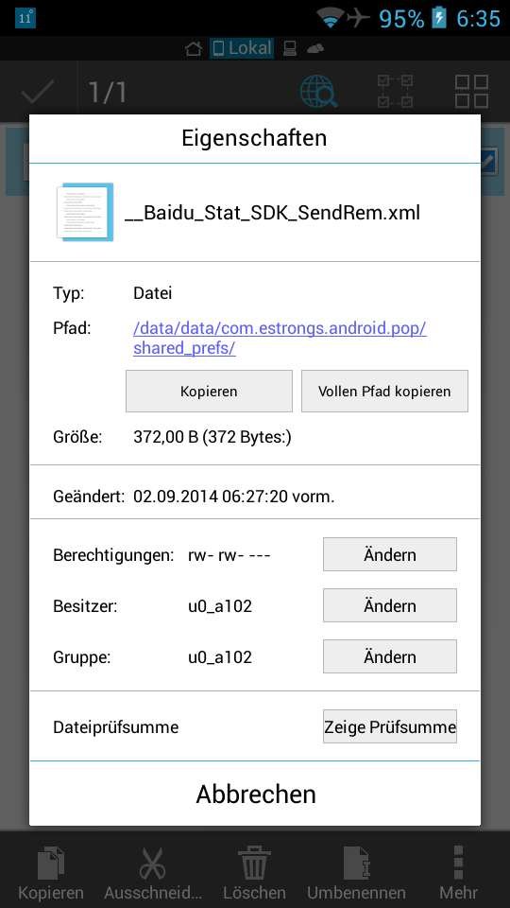Select the Lokal storage tab
The image size is (510, 908).
[x=242, y=48]
